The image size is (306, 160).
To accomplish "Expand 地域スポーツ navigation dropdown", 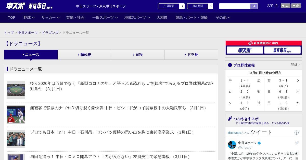I will 137,18.
